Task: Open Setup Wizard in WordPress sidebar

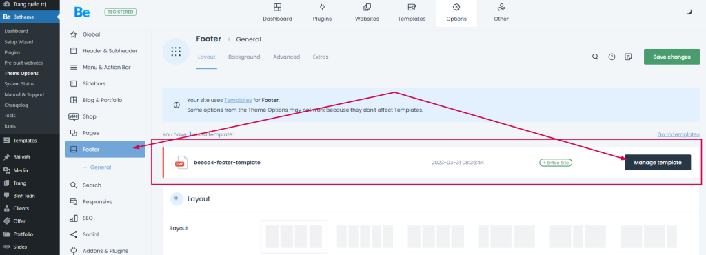Action: 19,42
